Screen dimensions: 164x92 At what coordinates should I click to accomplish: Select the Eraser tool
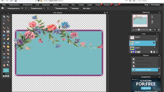[x=4, y=31]
